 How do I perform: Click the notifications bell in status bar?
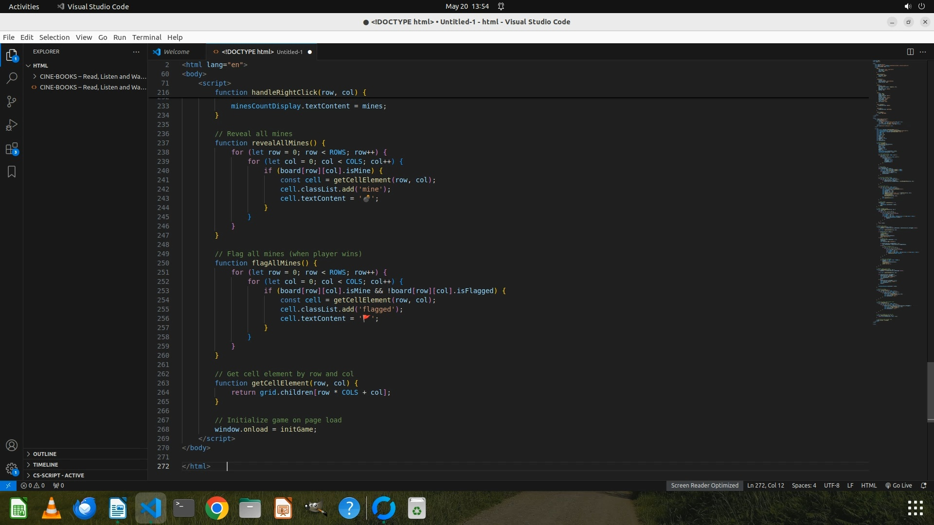(924, 485)
